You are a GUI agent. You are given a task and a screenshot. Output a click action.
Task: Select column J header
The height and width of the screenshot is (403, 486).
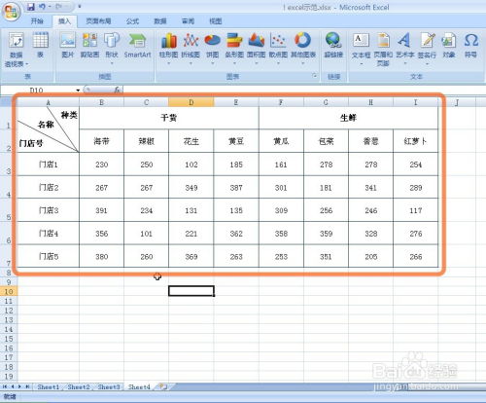click(457, 102)
